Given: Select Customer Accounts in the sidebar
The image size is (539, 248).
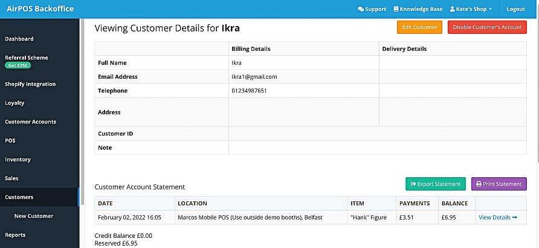Looking at the screenshot, I should tap(30, 122).
